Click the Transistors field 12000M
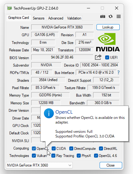The image size is (133, 174). click(x=84, y=50)
